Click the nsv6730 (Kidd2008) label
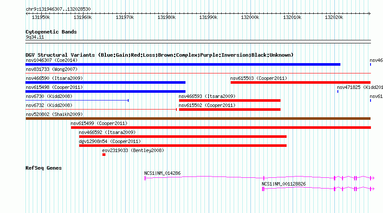 click(x=49, y=96)
